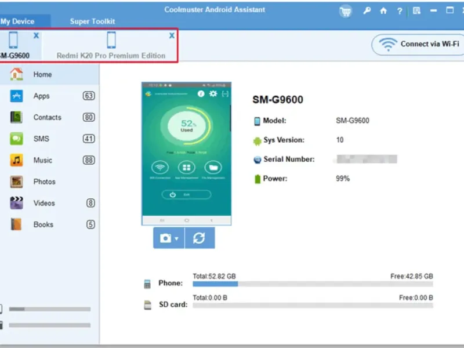The image size is (464, 348).
Task: Click the SMS count badge 41
Action: [89, 139]
